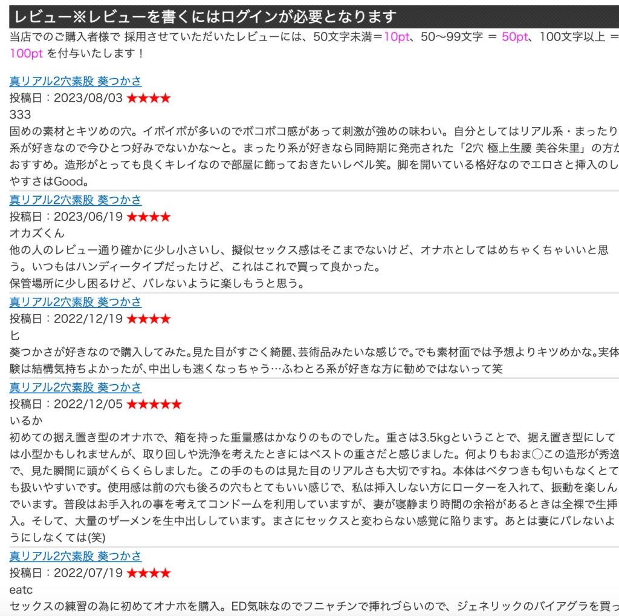Open product link above the 2022/12/05 review

(75, 387)
